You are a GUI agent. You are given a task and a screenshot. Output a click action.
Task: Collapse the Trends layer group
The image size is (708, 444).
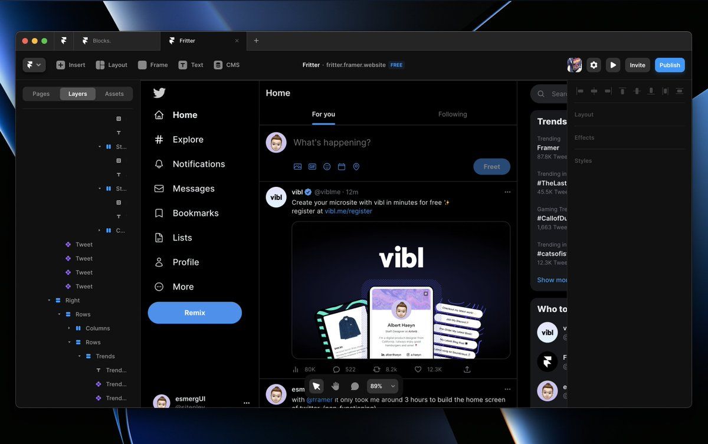pos(80,356)
